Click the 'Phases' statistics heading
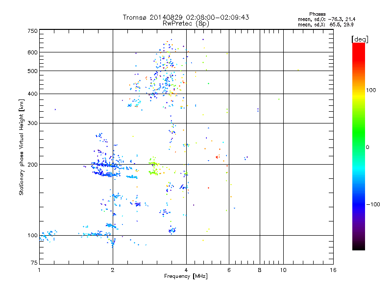The width and height of the screenshot is (392, 294). coord(317,14)
